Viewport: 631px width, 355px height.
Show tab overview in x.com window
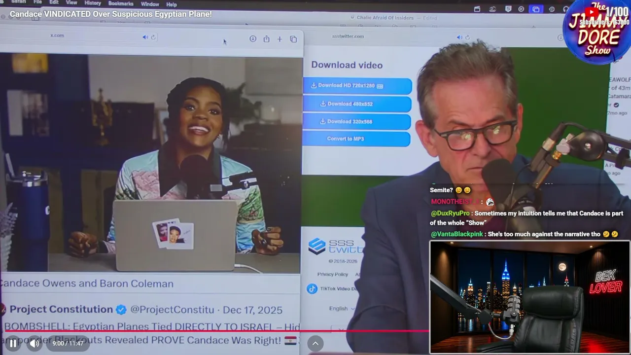click(293, 39)
